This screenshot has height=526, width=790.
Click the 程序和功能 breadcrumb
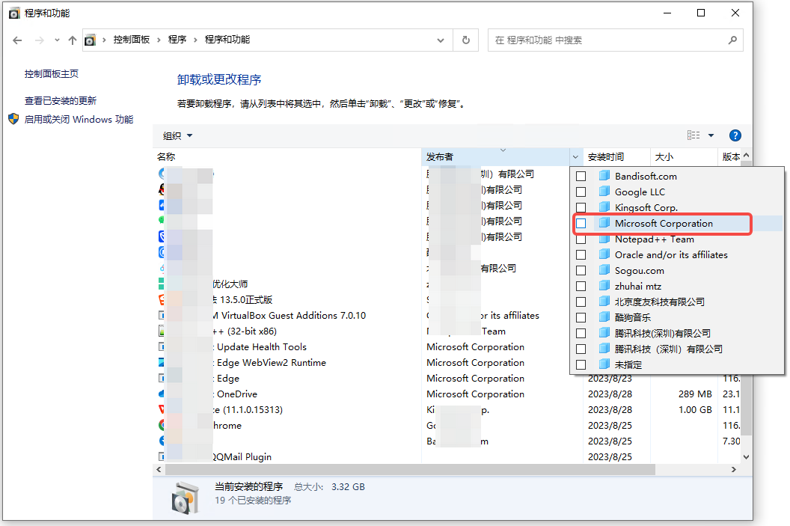point(227,40)
